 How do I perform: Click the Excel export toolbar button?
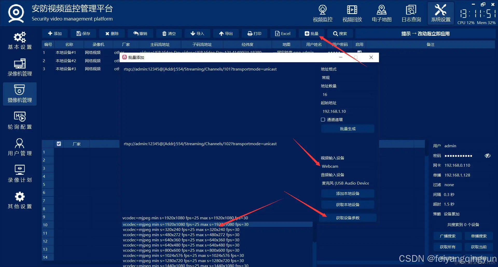pyautogui.click(x=283, y=33)
